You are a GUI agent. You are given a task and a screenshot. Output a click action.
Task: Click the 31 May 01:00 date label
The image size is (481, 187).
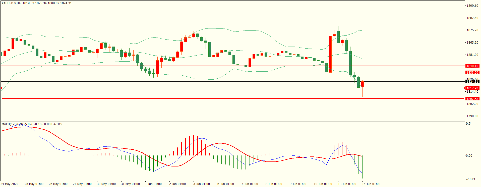(130, 184)
